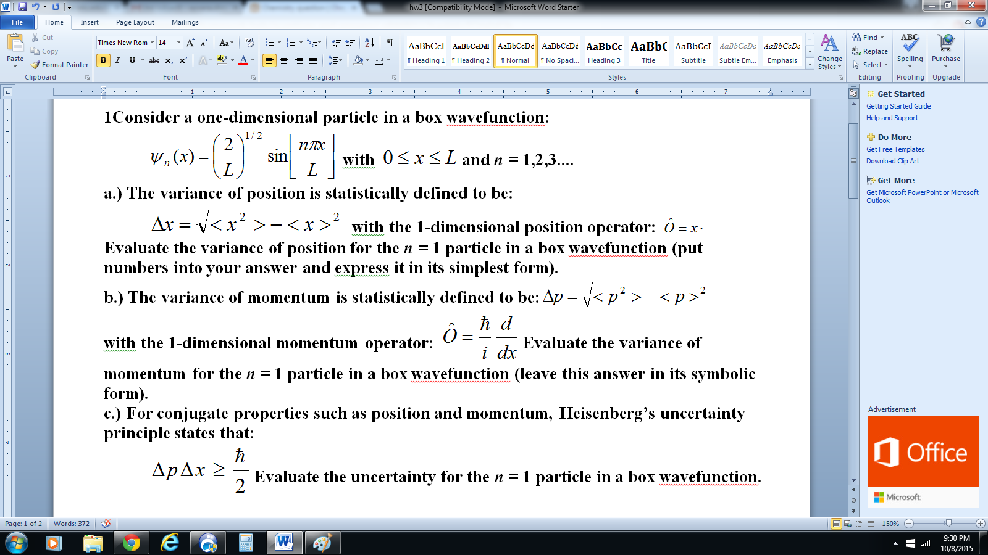Click the Increase Indent icon

(351, 43)
